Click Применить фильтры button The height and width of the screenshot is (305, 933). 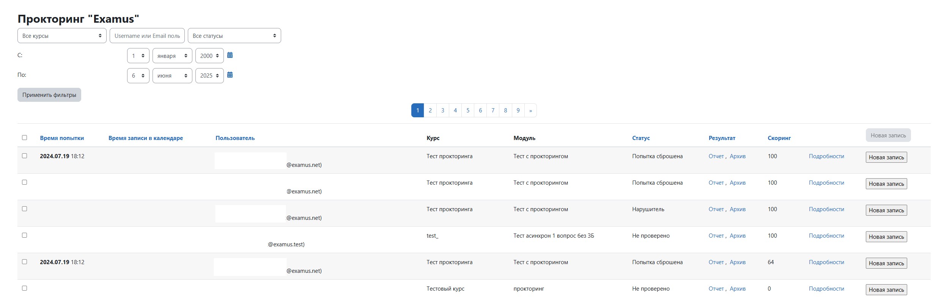pyautogui.click(x=49, y=95)
